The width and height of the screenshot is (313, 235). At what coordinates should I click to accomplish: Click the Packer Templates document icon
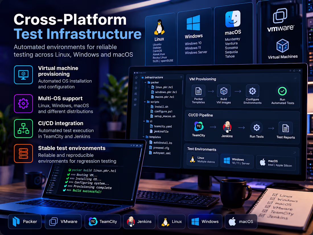tap(198, 91)
